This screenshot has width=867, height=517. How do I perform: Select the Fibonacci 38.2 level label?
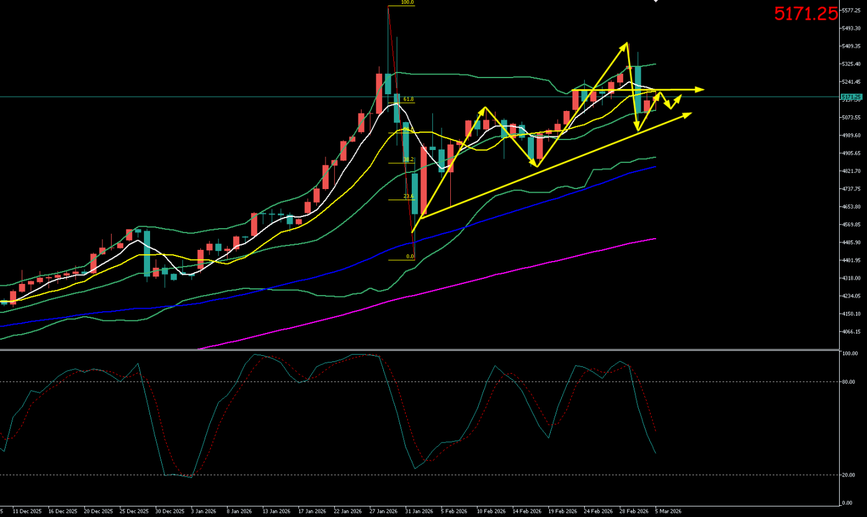tap(408, 159)
